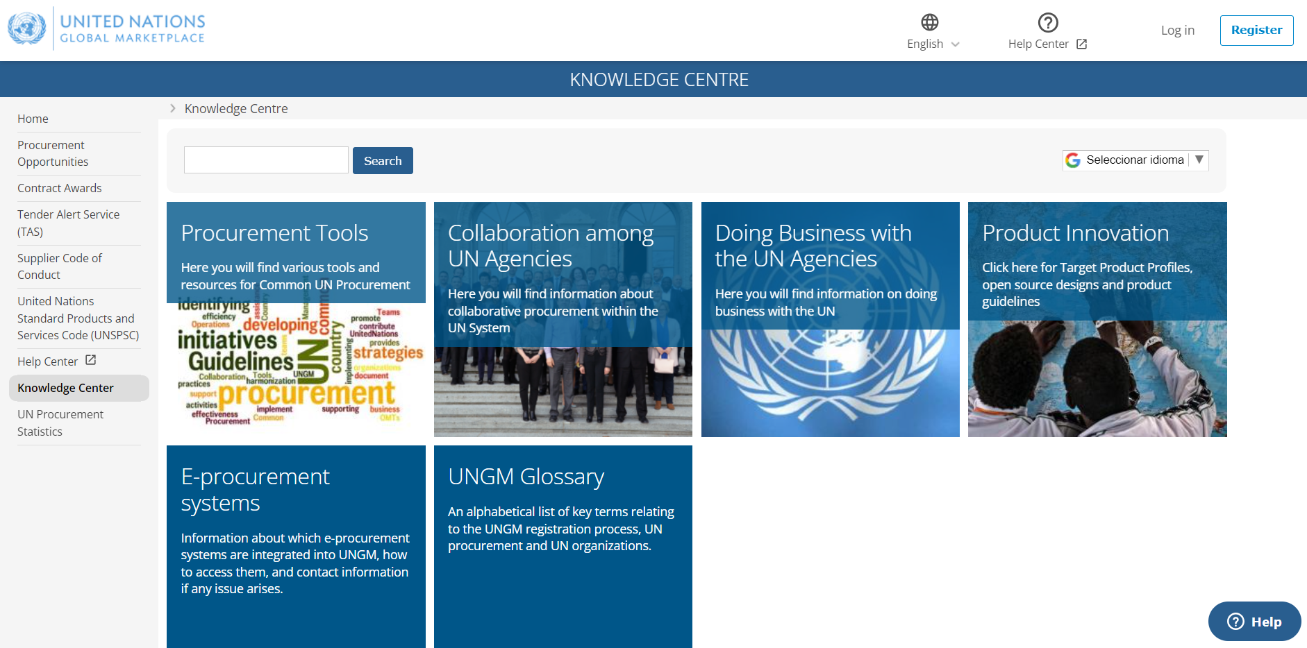The image size is (1307, 648).
Task: Expand the English language dropdown
Action: pyautogui.click(x=933, y=44)
